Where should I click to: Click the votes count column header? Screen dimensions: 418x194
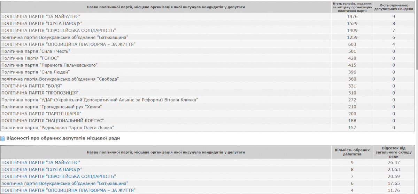coord(352,7)
